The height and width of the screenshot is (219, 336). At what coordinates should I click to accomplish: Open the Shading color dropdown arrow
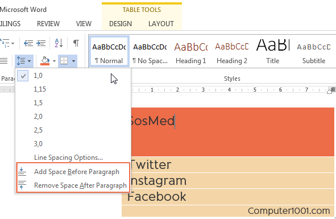(54, 61)
